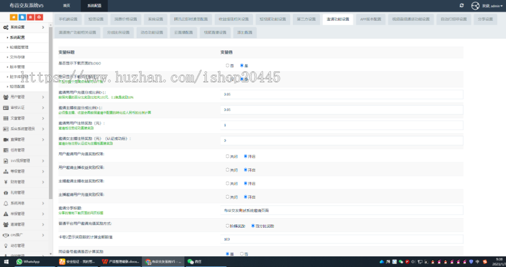Viewport: 506px width, 267px height.
Task: Click the yen icon beside 财务管理
Action: [6, 182]
